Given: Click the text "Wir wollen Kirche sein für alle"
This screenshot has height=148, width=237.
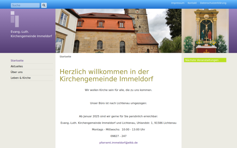Looking at the screenshot, I should pyautogui.click(x=105, y=90).
